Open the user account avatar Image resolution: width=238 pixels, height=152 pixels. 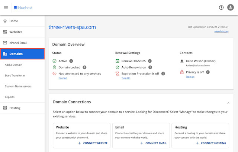click(x=231, y=7)
